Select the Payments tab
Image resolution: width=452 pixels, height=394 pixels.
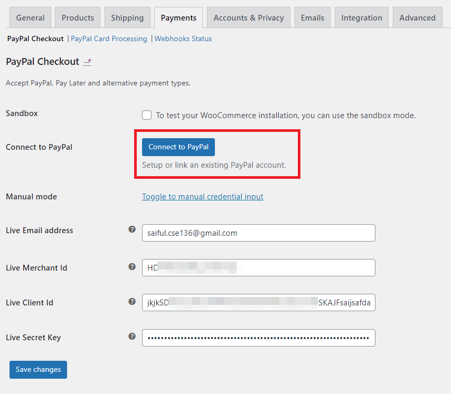pos(178,17)
